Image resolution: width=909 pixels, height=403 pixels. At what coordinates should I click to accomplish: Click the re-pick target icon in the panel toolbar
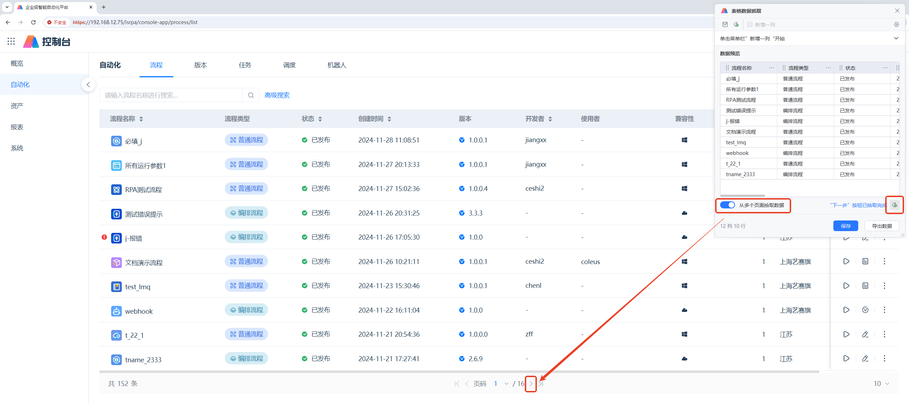[x=736, y=24]
